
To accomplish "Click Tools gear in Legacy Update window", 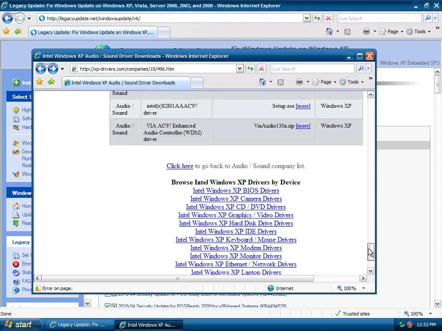I will click(410, 31).
